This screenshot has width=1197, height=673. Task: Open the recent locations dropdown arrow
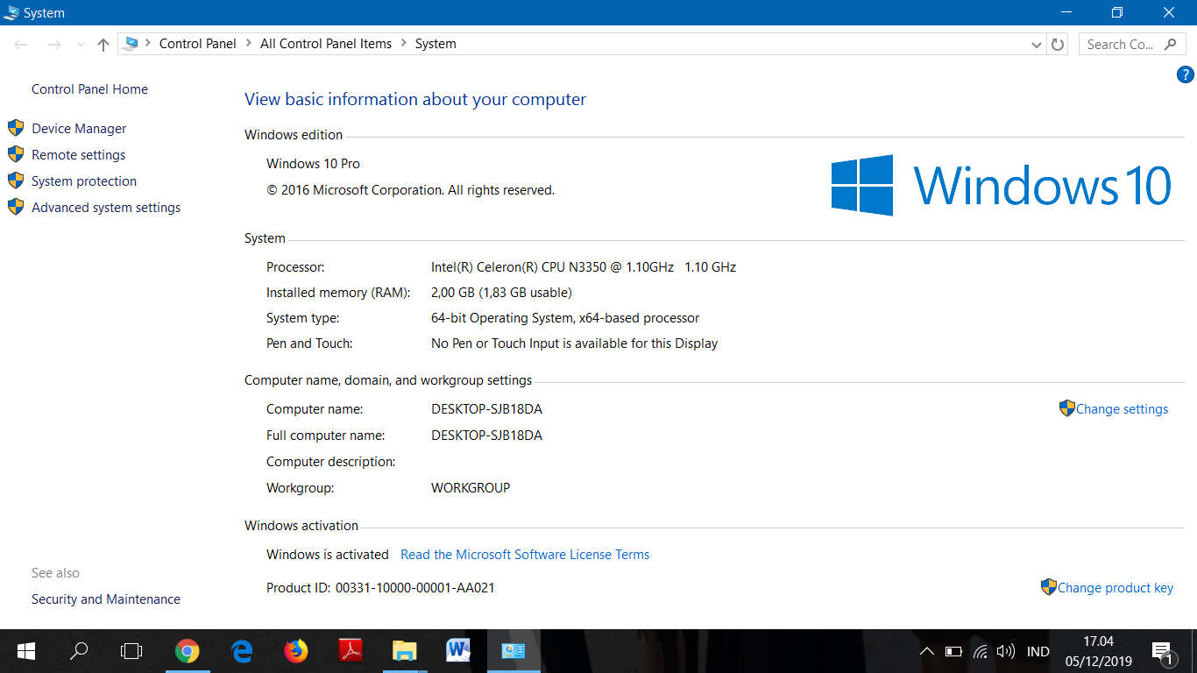tap(81, 45)
